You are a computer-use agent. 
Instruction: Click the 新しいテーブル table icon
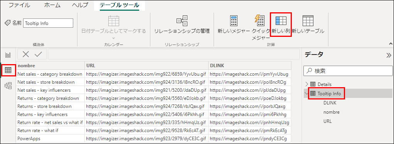click(x=308, y=20)
